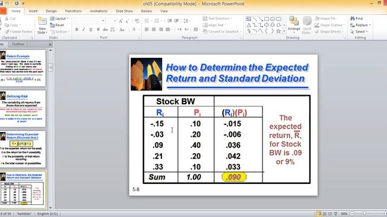Open the font size combo box
387x217 pixels.
pyautogui.click(x=111, y=21)
